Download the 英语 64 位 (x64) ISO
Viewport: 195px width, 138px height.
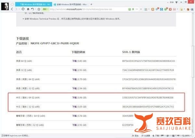[74, 61]
